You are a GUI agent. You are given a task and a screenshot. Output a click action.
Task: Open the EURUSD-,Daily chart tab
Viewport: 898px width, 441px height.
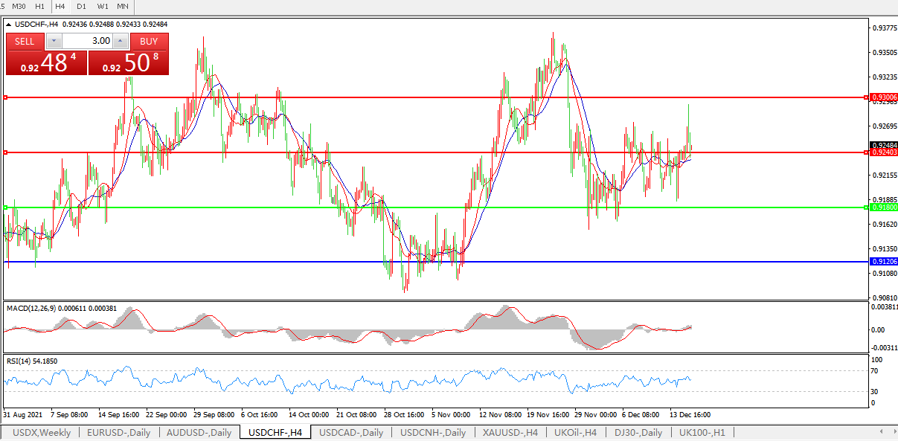(118, 432)
